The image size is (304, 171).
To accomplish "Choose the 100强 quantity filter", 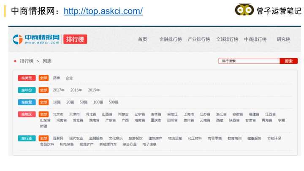I will 98,102.
